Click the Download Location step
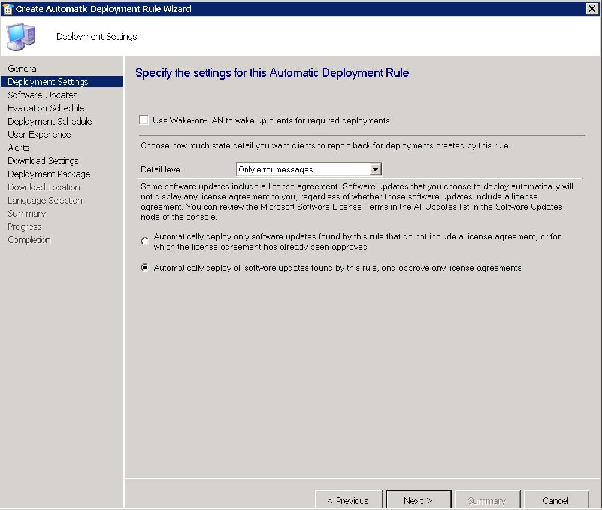Viewport: 602px width, 510px height. click(44, 187)
